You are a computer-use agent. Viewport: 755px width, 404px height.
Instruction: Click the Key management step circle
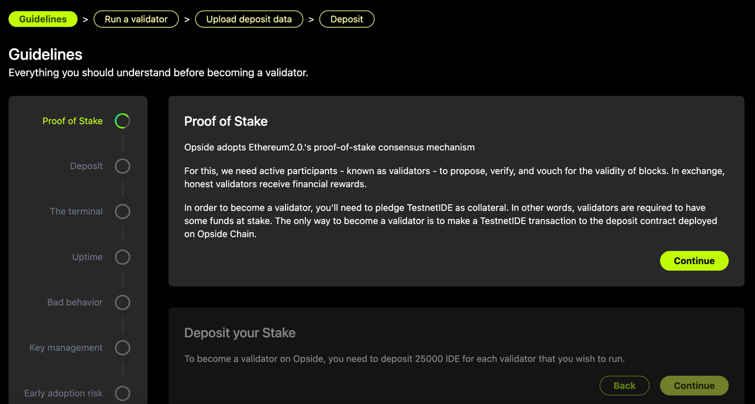(122, 348)
